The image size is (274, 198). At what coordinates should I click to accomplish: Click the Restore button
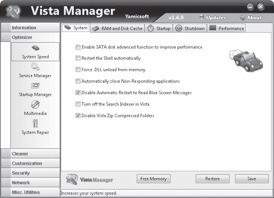pyautogui.click(x=212, y=179)
